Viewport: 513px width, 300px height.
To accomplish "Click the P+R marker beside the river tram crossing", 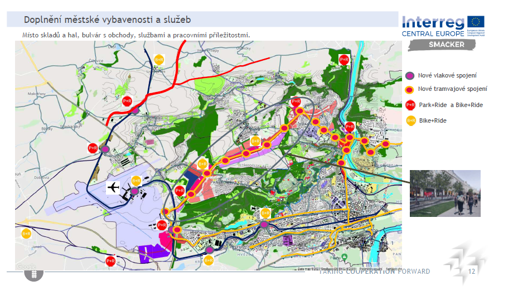I will [x=350, y=126].
